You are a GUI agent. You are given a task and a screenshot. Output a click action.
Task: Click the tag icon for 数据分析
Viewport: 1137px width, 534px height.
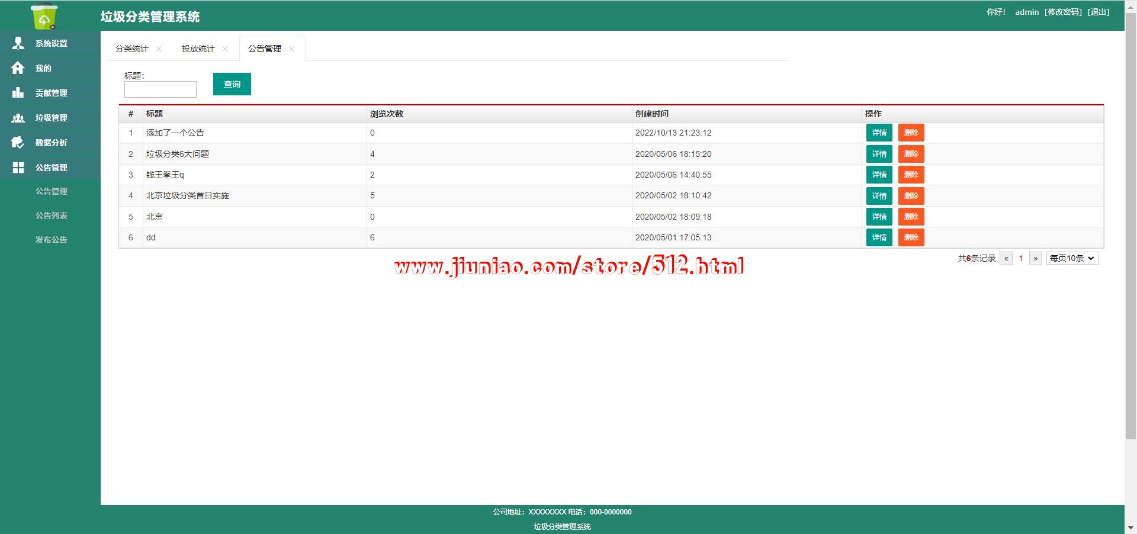[x=18, y=143]
